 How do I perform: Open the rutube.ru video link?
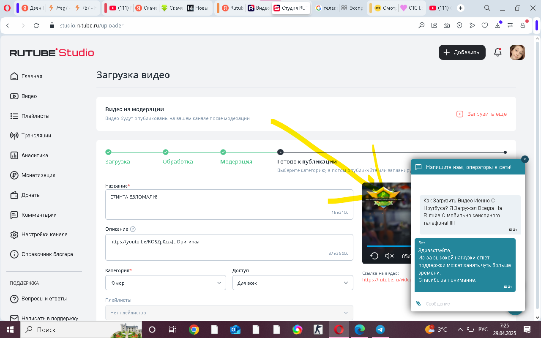pos(387,280)
